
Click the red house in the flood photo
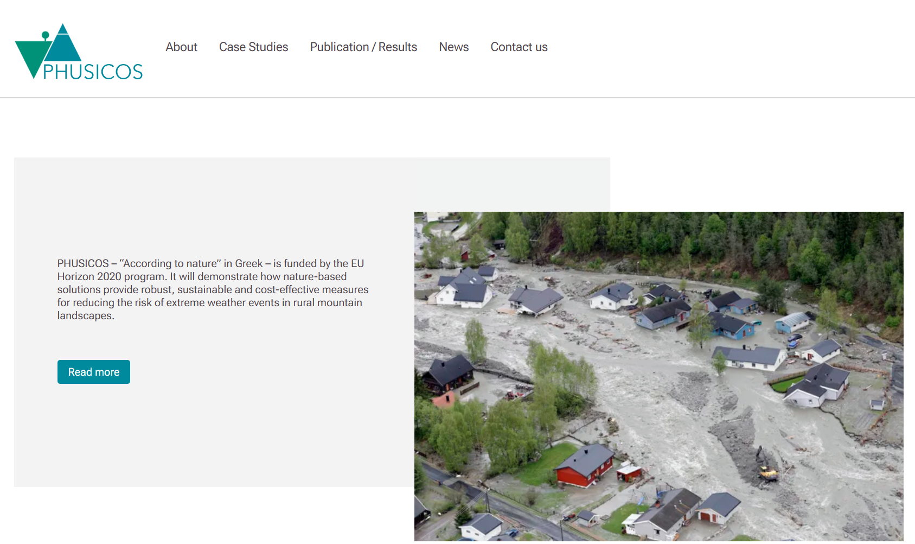point(585,467)
